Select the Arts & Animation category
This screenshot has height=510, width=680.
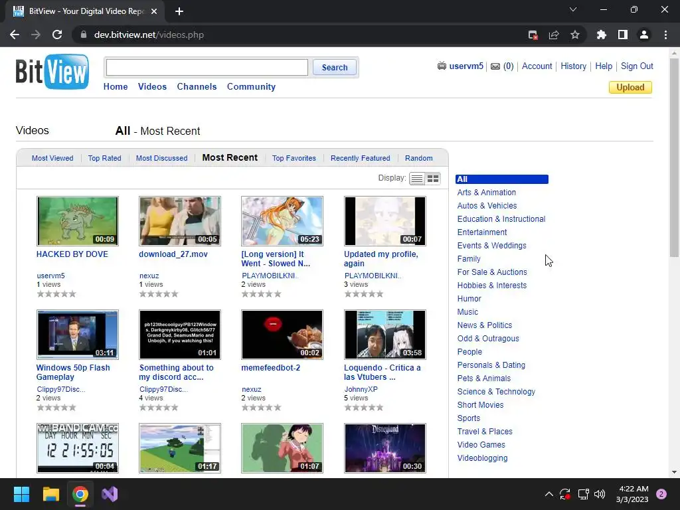[x=487, y=193]
